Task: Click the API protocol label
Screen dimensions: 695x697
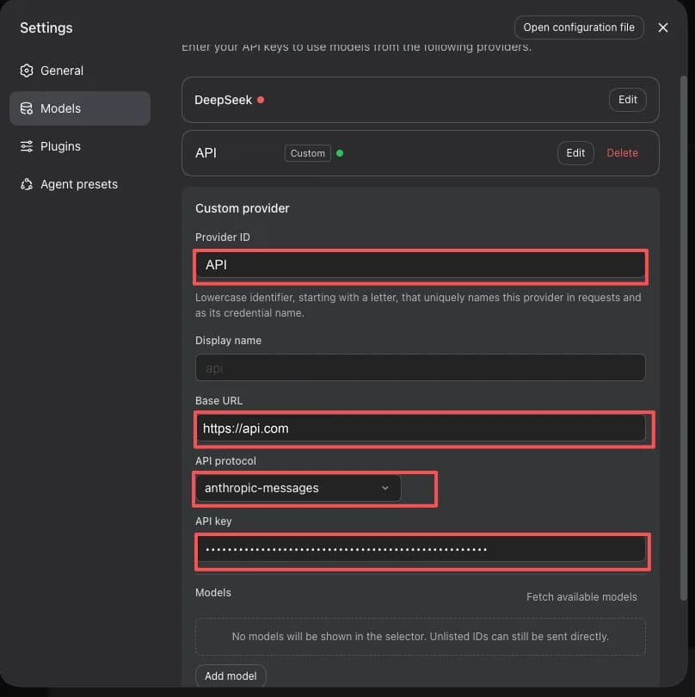Action: pyautogui.click(x=225, y=461)
